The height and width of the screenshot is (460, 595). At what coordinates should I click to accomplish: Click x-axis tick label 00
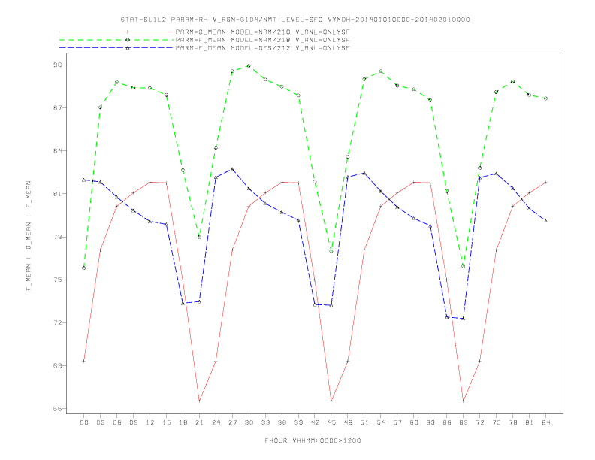[84, 422]
